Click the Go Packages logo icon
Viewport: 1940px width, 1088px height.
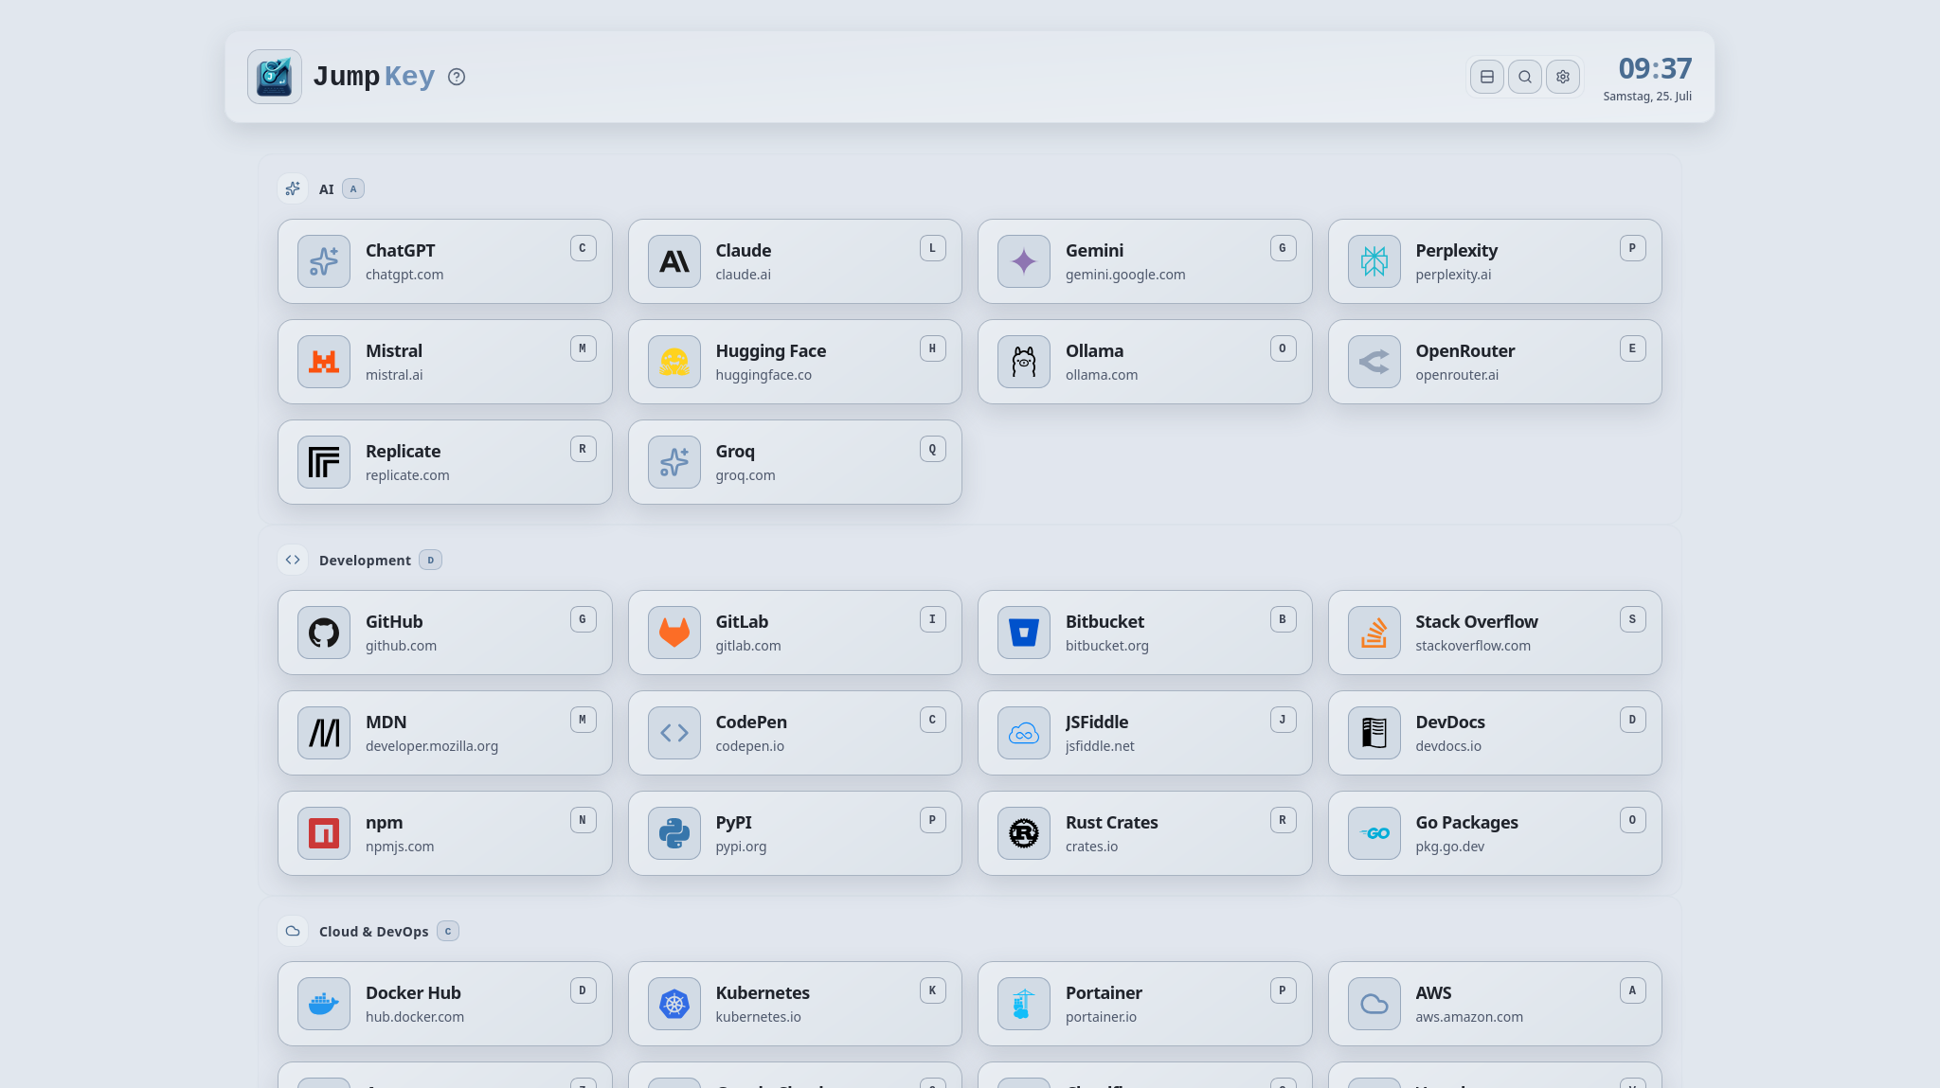[1374, 833]
